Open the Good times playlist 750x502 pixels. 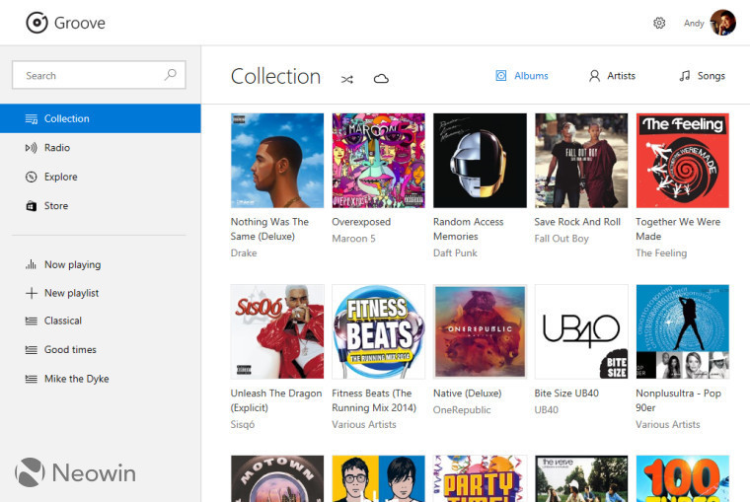[x=101, y=350]
